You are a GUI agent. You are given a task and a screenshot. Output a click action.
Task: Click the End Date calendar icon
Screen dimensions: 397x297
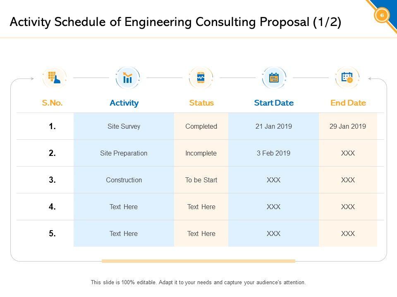tap(347, 78)
